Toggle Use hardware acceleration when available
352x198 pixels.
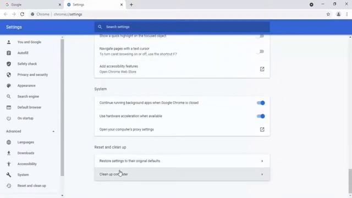[261, 116]
